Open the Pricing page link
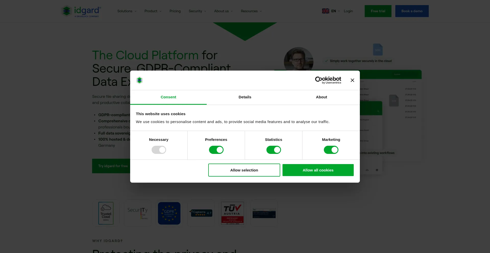Image resolution: width=490 pixels, height=253 pixels. [x=175, y=11]
